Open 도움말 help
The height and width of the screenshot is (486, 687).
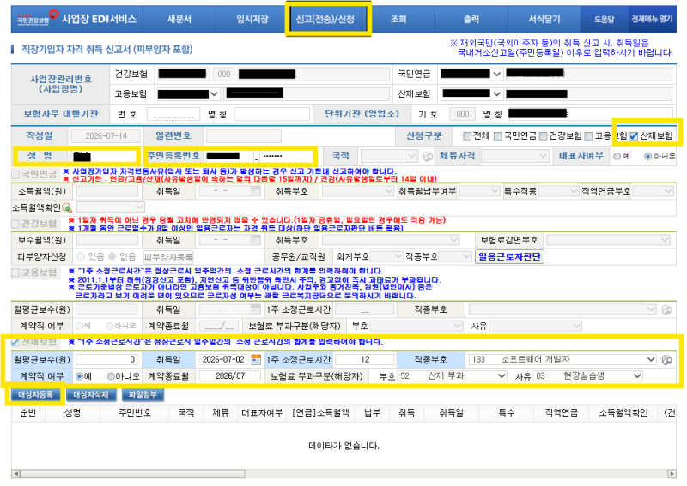pyautogui.click(x=605, y=19)
